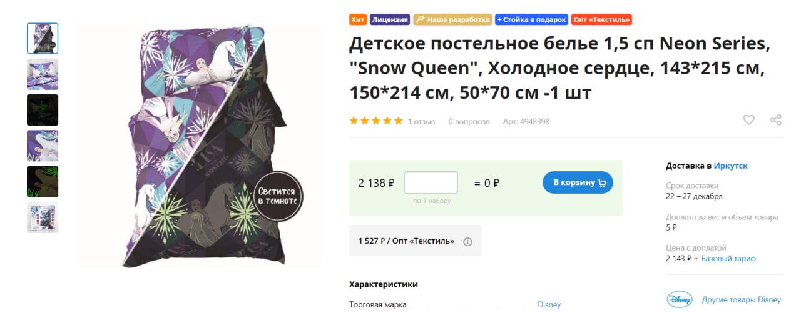Viewport: 801px width, 313px height.
Task: Click the red «Опт «Текстиль»» tag
Action: click(601, 20)
